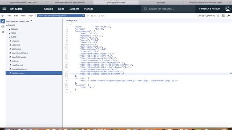Switch to node-red-contrib-slackbot npm tab

pyautogui.click(x=206, y=3)
